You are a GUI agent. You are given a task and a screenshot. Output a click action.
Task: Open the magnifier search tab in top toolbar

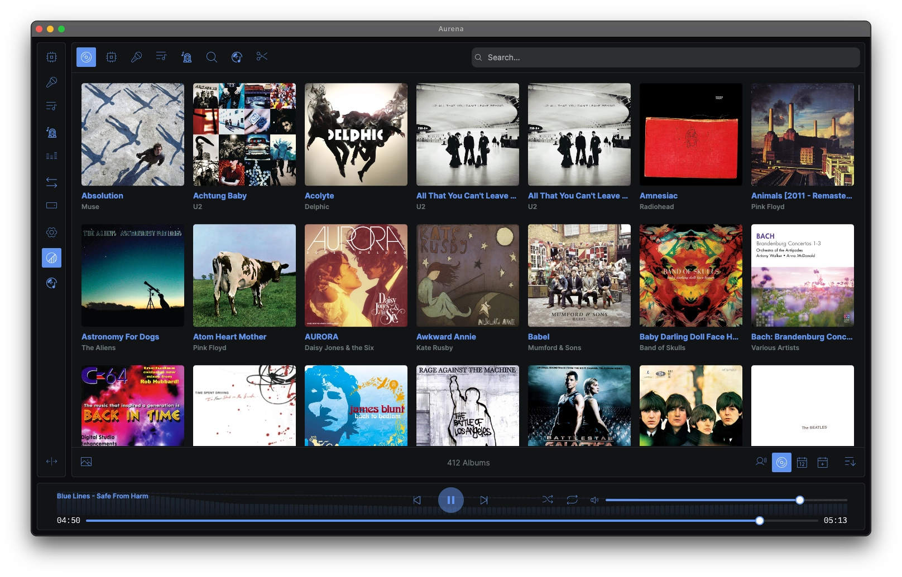point(212,57)
